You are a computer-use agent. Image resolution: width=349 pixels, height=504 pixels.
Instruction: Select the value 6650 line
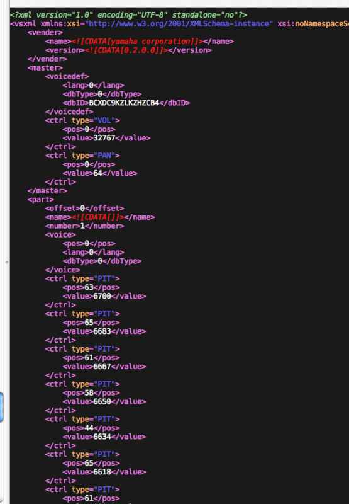104,402
